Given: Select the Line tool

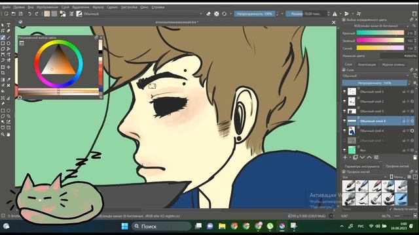Looking at the screenshot, I should pos(9,38).
